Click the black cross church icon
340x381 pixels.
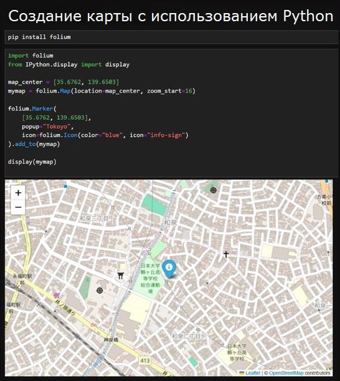(x=226, y=254)
